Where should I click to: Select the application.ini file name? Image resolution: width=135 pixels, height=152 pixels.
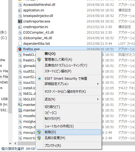point(34,10)
